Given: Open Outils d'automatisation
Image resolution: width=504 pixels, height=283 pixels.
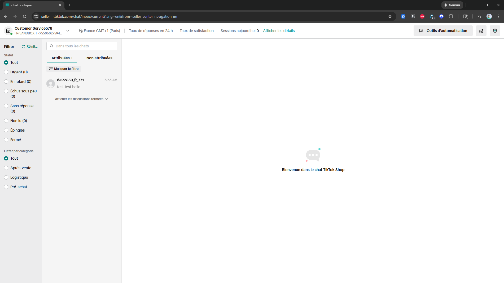Looking at the screenshot, I should click(443, 31).
